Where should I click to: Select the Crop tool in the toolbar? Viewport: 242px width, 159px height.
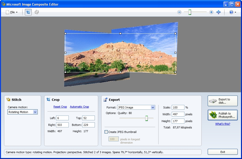(x=28, y=12)
